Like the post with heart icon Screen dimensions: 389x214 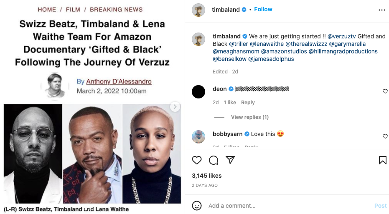point(197,160)
